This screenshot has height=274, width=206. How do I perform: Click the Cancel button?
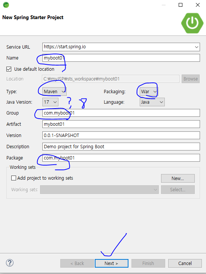pyautogui.click(x=185, y=264)
